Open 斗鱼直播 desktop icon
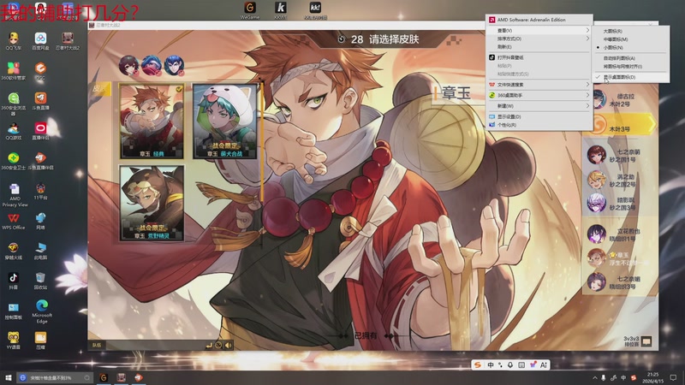 40,101
